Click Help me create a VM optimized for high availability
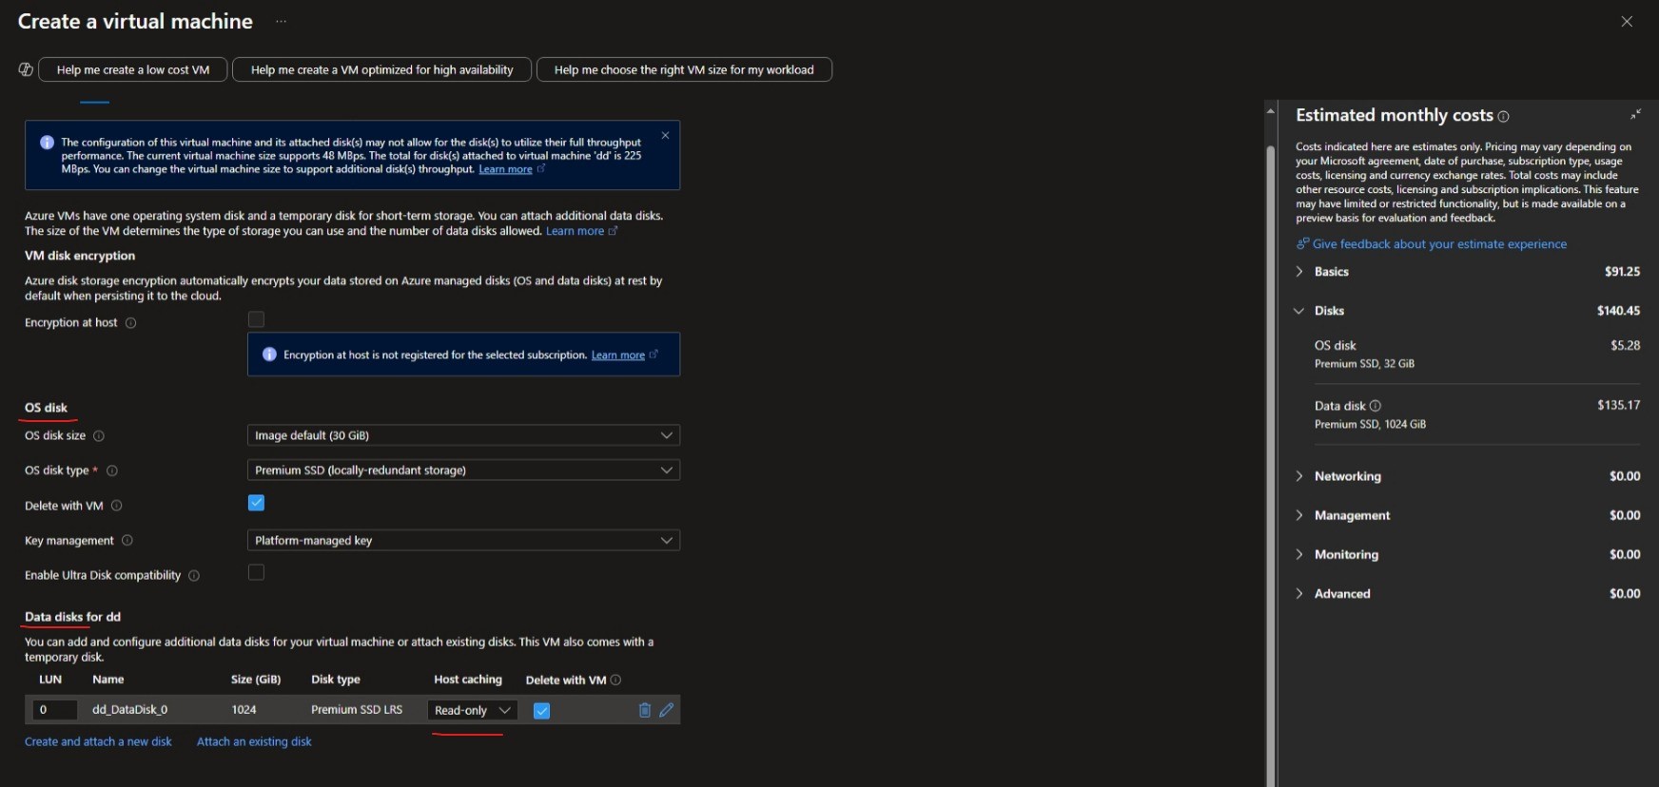 tap(381, 69)
